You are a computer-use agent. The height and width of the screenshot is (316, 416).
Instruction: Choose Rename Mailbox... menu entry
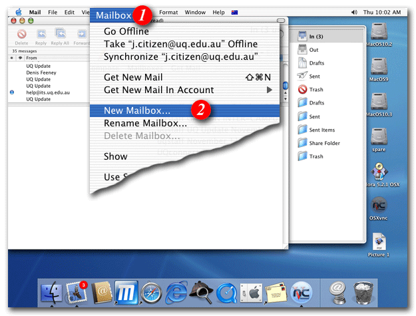145,123
